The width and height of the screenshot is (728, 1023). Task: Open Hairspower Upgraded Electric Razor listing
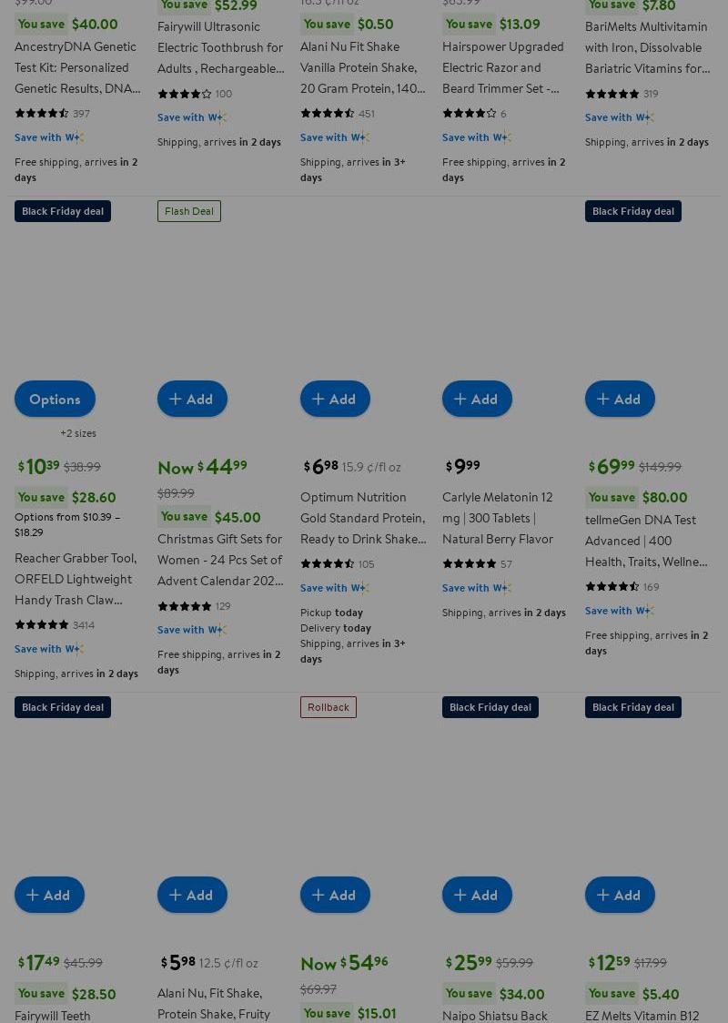pyautogui.click(x=502, y=67)
